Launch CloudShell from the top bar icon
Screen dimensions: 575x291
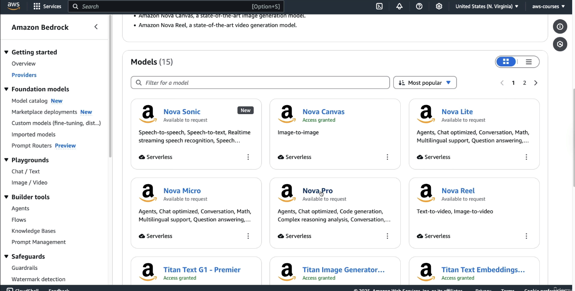click(x=379, y=7)
